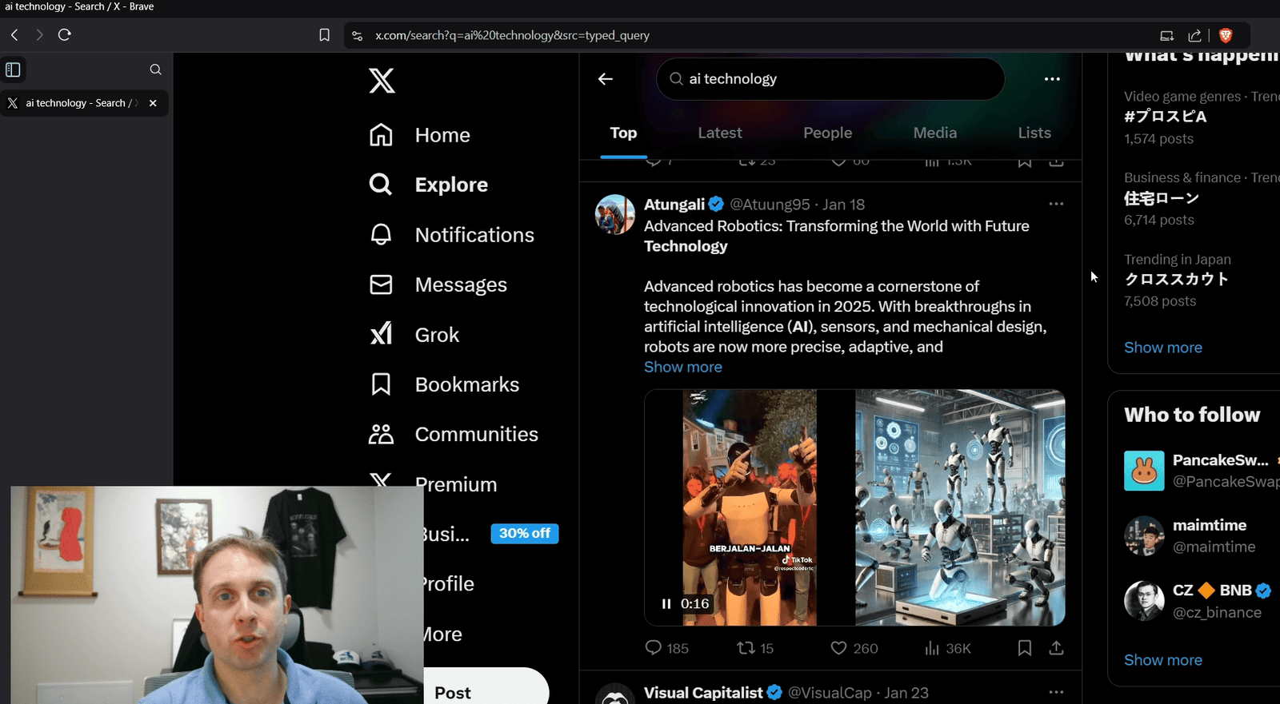Open the BERJALAN-JALAN robot video

[750, 507]
